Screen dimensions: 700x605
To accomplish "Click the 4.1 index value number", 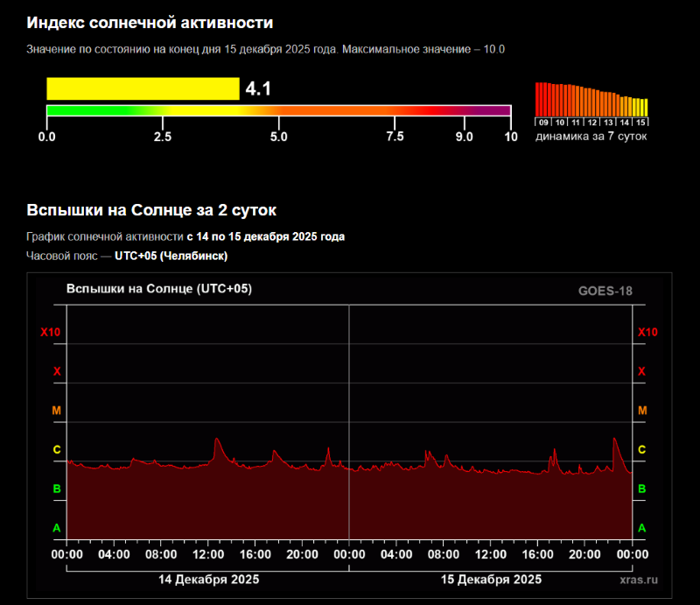I will pos(258,88).
